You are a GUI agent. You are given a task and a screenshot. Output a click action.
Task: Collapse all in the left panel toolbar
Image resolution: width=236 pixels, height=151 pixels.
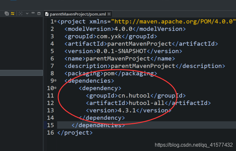(7, 13)
